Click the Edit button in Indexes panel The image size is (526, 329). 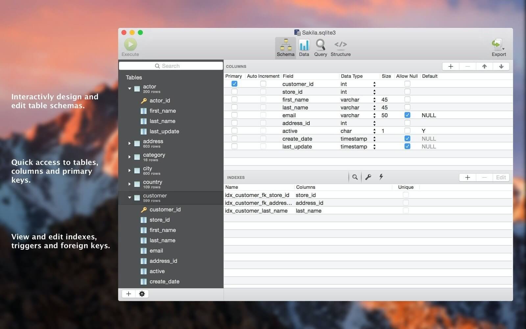pos(501,177)
